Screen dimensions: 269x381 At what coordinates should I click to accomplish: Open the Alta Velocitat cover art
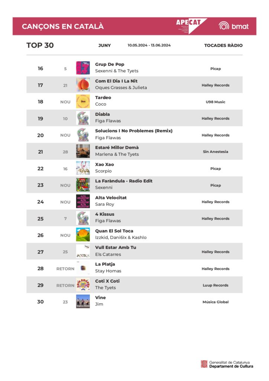(83, 202)
